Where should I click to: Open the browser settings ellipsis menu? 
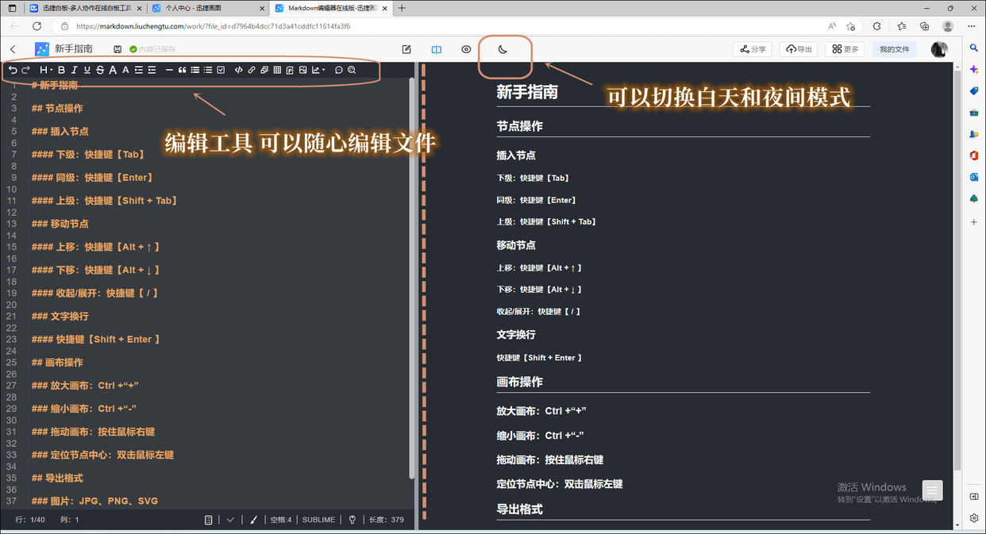pyautogui.click(x=972, y=26)
